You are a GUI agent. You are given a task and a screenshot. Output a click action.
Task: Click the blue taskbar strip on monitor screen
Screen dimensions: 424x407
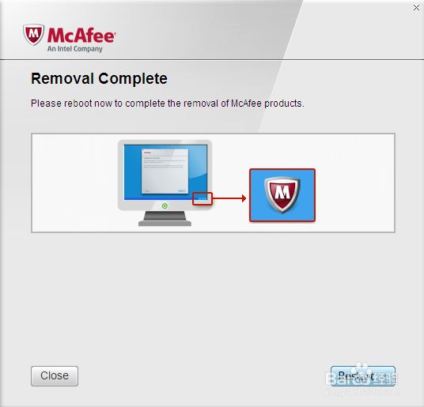pos(158,199)
